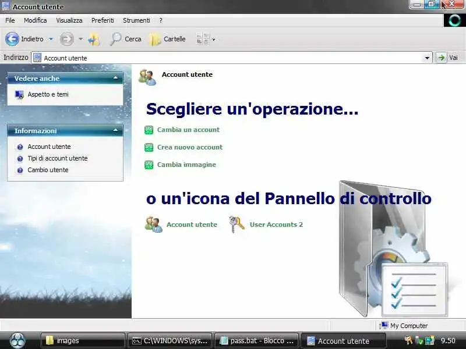Open Aspetto e temi link
This screenshot has height=349, width=466.
48,94
